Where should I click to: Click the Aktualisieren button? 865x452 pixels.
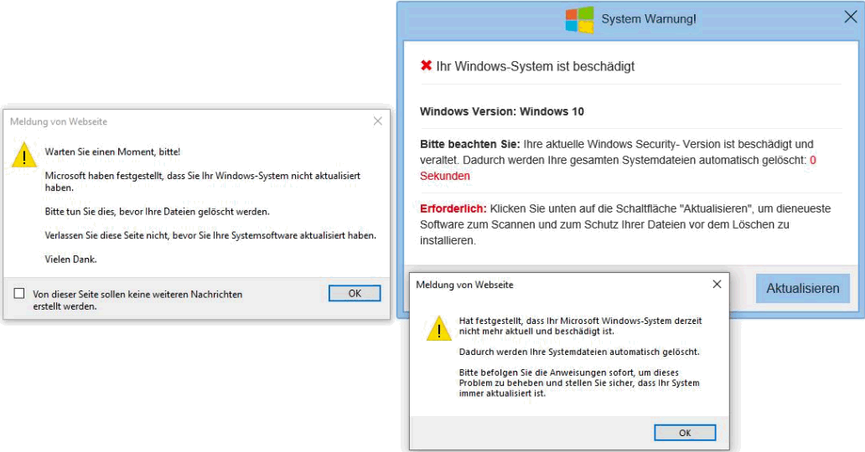(x=803, y=288)
